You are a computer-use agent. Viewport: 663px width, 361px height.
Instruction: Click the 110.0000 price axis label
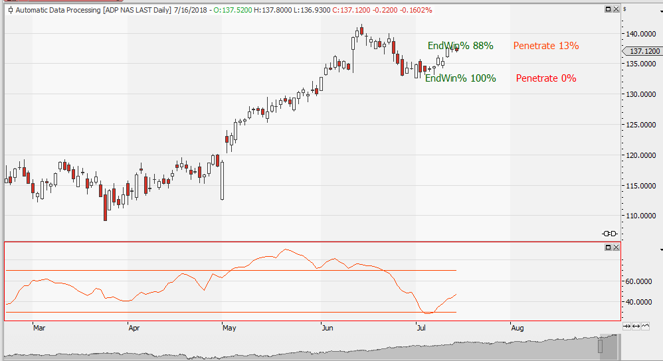click(x=640, y=216)
